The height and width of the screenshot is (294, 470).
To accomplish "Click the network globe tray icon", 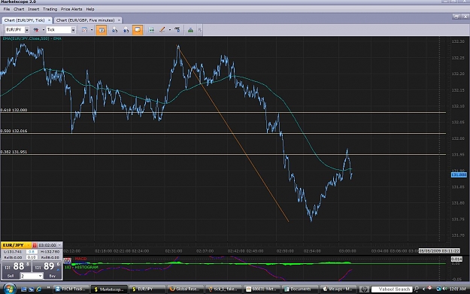I will click(439, 289).
